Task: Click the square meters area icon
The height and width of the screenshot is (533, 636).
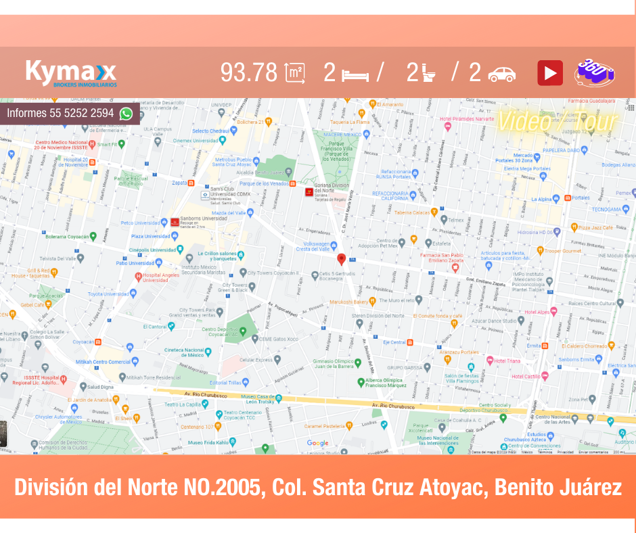Action: click(x=295, y=74)
